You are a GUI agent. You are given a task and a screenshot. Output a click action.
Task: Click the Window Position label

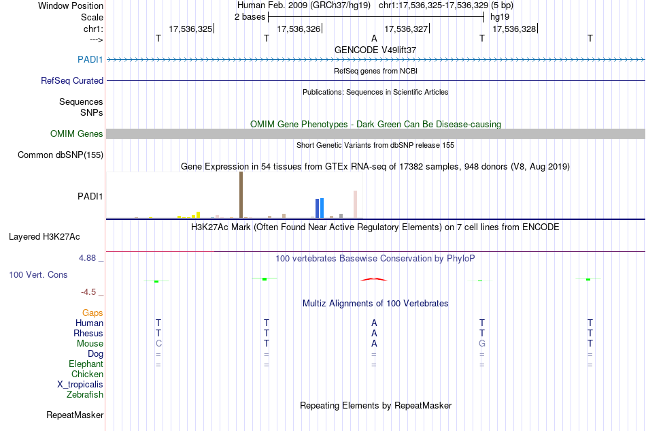pyautogui.click(x=71, y=5)
